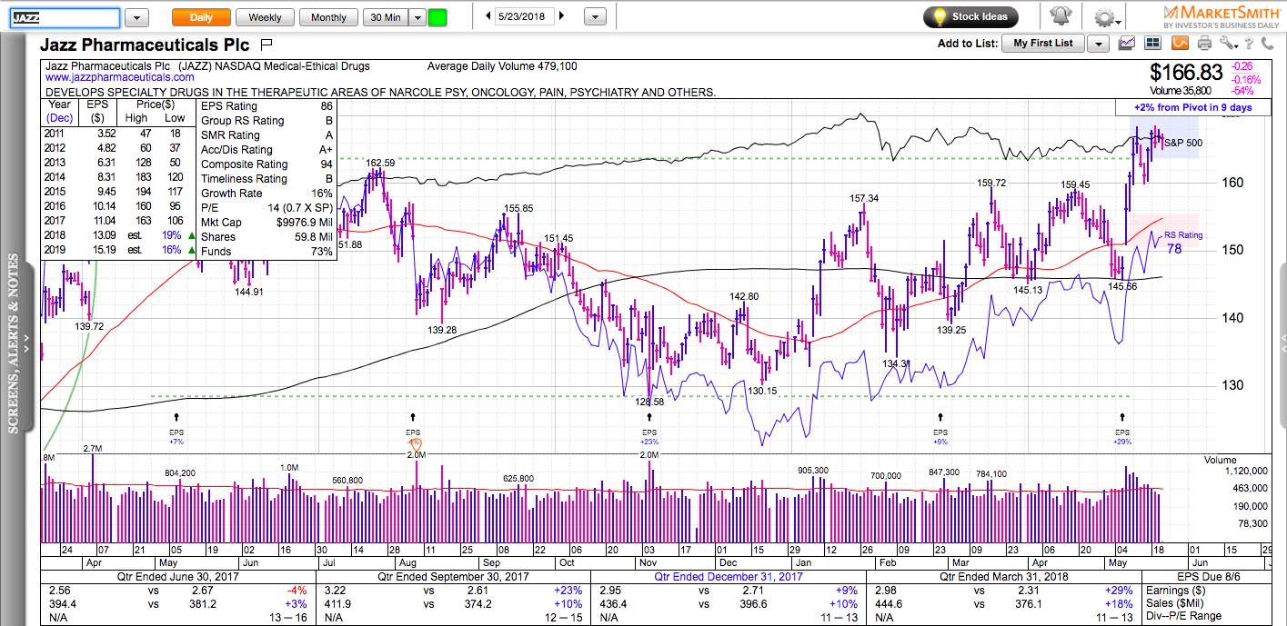Viewport: 1287px width, 626px height.
Task: Open the wrench tools menu
Action: pyautogui.click(x=1230, y=43)
